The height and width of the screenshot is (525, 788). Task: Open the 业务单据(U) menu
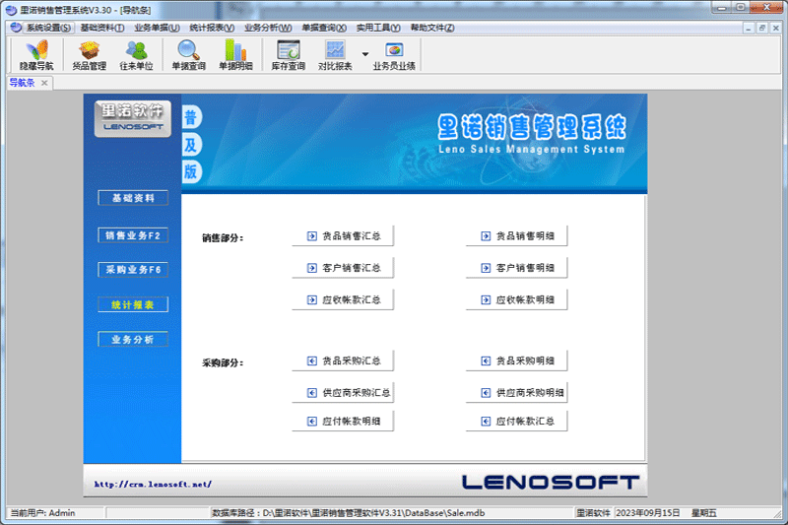coord(157,28)
